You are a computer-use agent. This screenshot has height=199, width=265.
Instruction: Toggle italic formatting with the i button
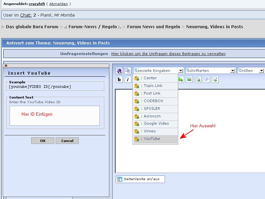coord(128,79)
